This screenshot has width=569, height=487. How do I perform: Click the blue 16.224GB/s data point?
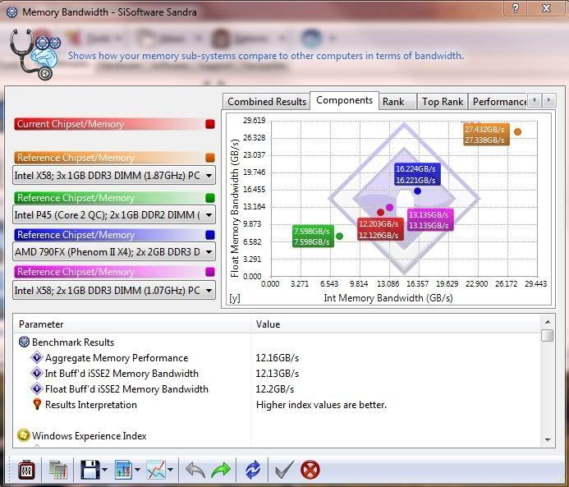418,191
